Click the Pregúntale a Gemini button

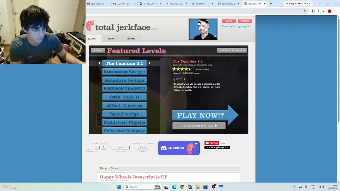point(298,3)
